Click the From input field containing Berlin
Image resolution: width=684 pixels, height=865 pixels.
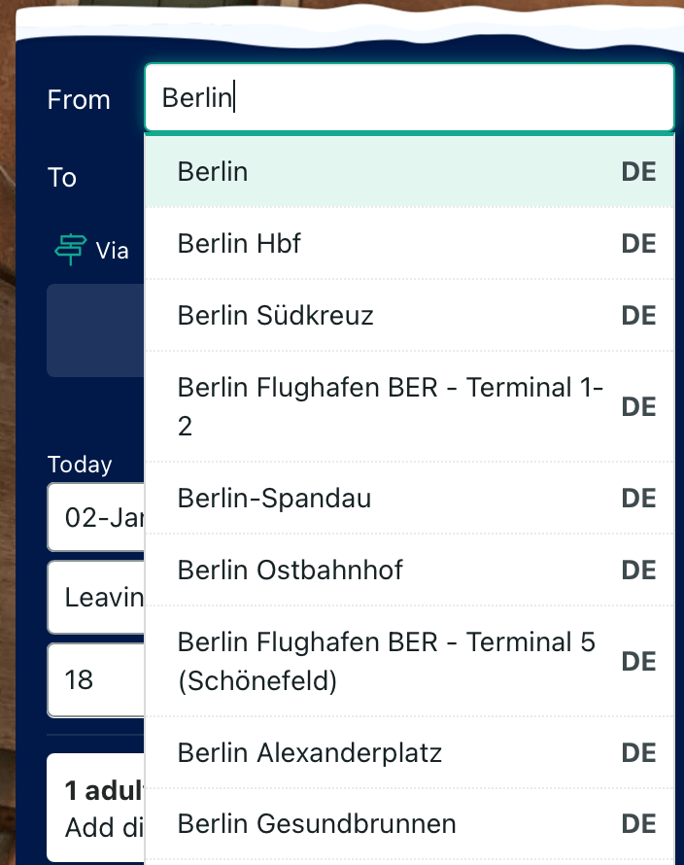(x=408, y=98)
